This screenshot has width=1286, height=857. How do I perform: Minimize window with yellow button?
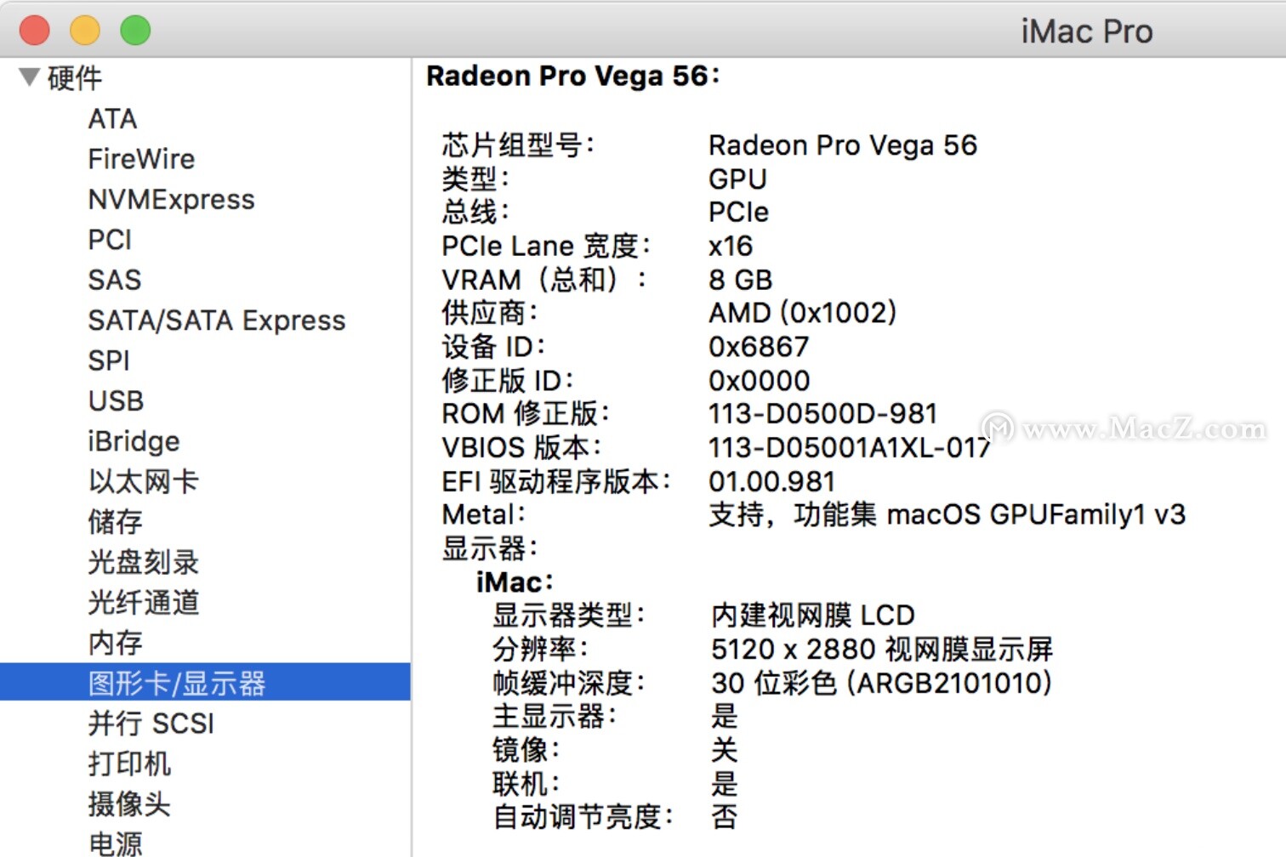click(x=85, y=31)
